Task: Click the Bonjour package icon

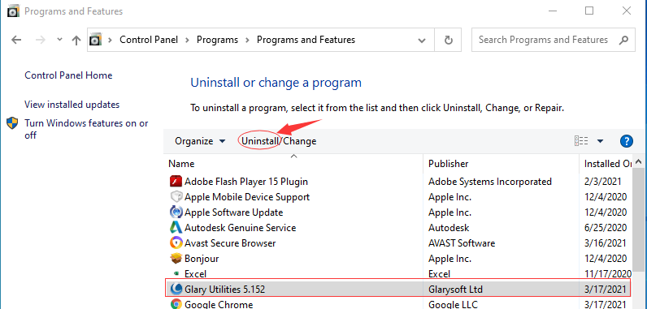Action: pyautogui.click(x=176, y=259)
